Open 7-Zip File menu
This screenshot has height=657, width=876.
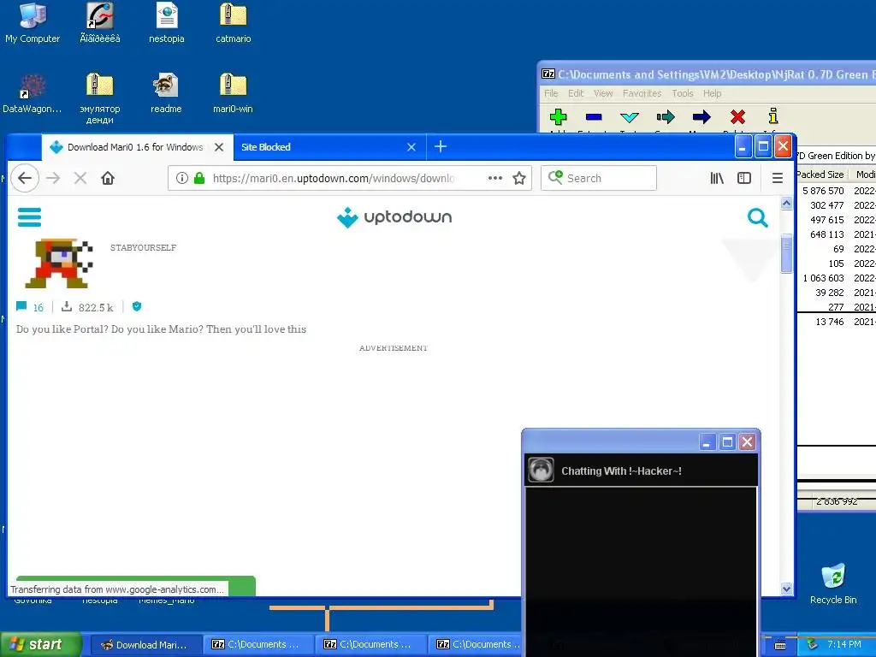[x=551, y=93]
